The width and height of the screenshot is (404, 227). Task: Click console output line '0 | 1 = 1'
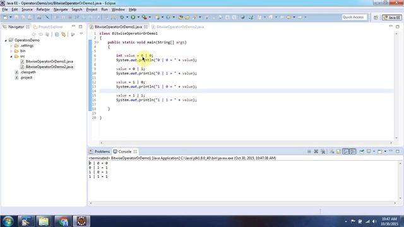pyautogui.click(x=98, y=168)
